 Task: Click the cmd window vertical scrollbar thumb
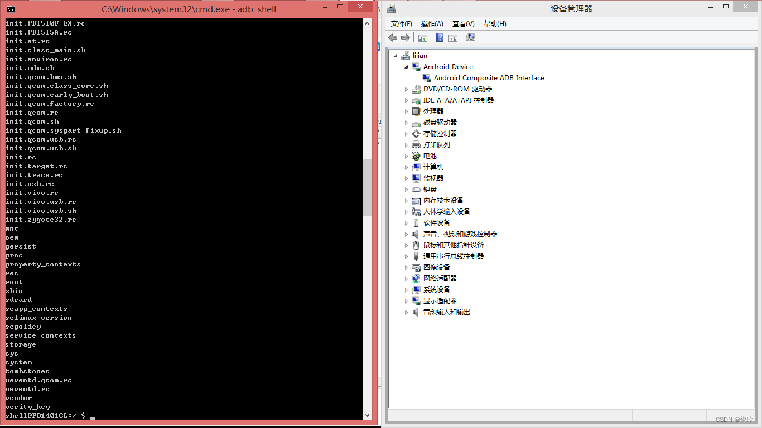tap(367, 187)
